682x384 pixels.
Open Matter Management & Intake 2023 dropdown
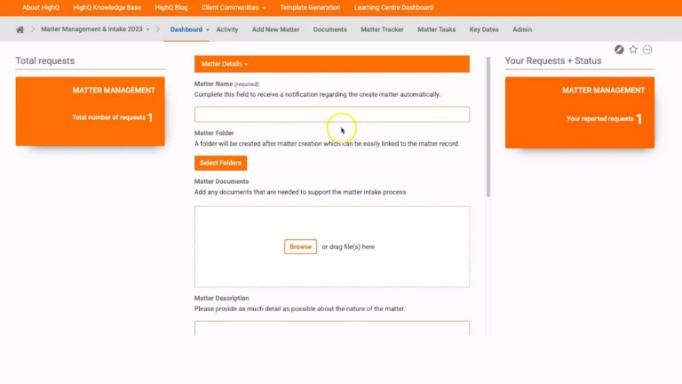(95, 29)
